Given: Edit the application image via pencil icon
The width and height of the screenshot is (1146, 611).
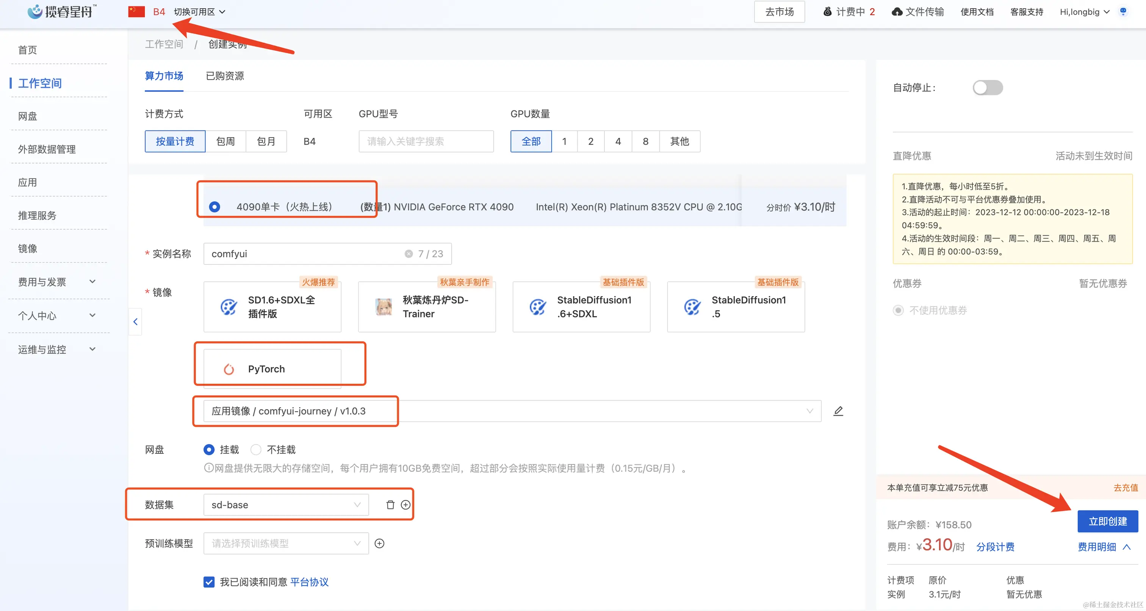Looking at the screenshot, I should click(838, 411).
